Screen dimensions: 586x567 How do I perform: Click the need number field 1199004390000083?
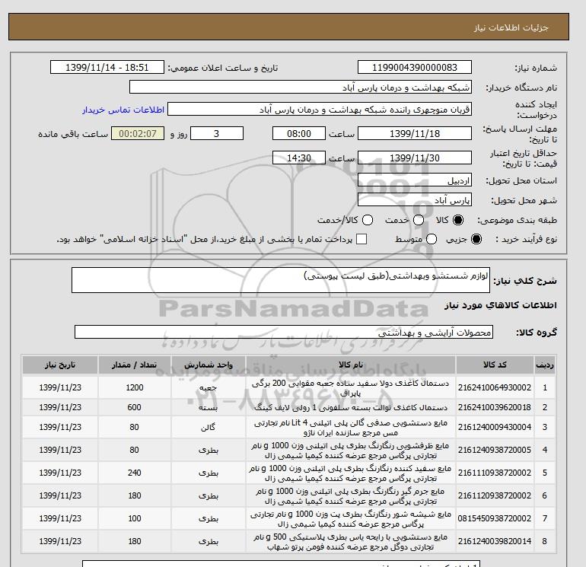coord(415,67)
